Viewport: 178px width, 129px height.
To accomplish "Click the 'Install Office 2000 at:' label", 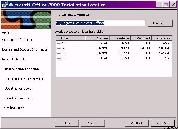I will pos(73,15).
